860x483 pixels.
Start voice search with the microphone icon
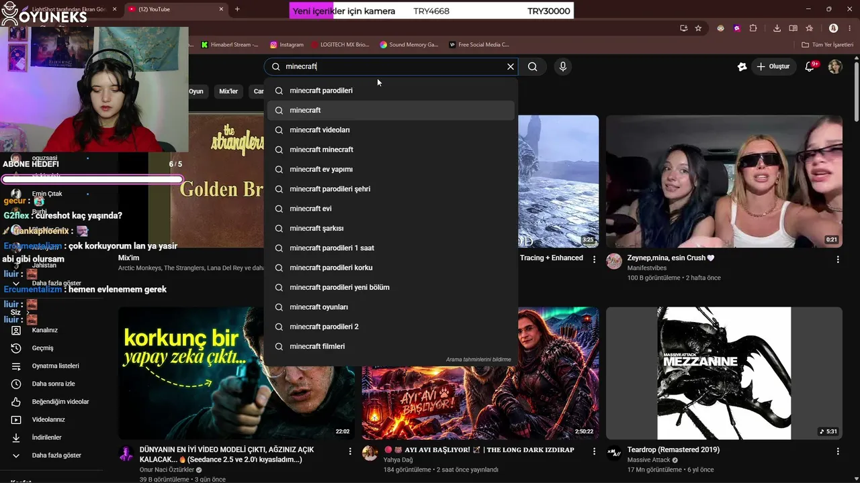563,66
